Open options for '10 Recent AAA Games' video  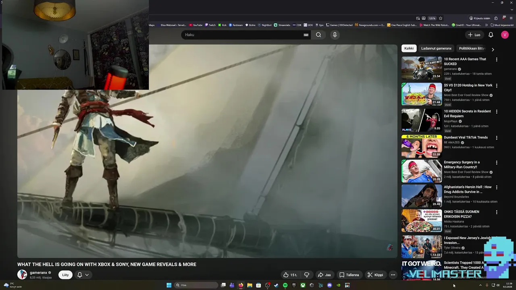(496, 60)
